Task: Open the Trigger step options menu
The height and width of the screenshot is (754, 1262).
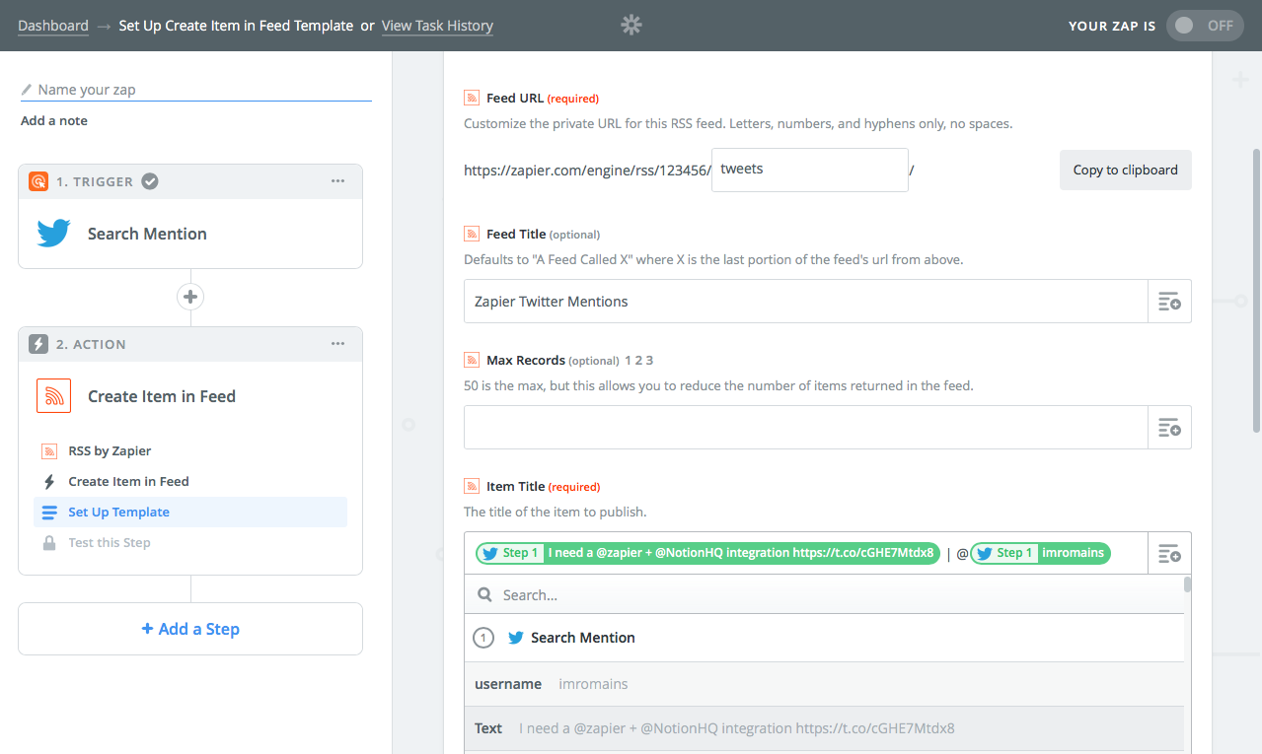Action: 338,180
